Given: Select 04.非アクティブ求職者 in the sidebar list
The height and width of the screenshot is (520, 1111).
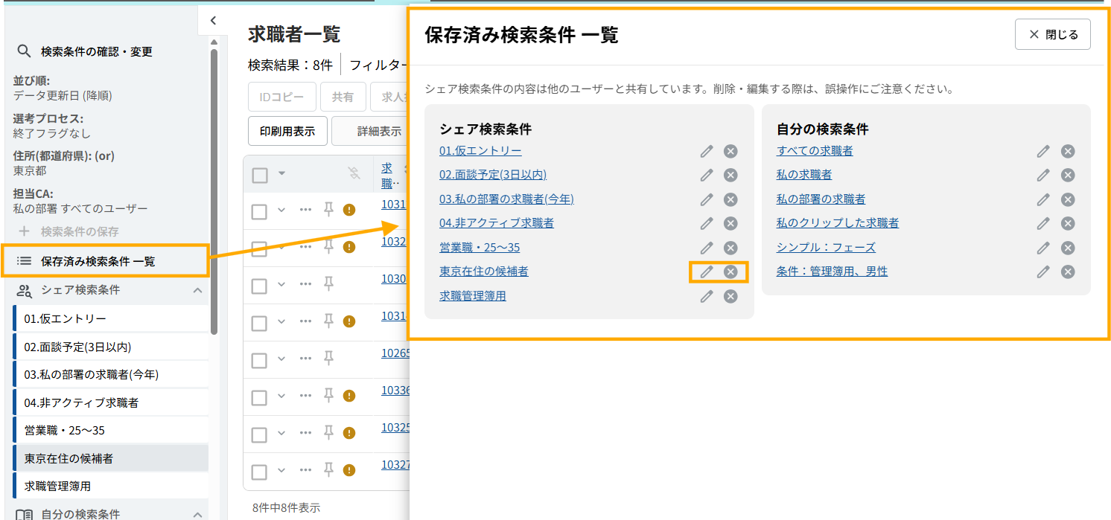Looking at the screenshot, I should [81, 402].
